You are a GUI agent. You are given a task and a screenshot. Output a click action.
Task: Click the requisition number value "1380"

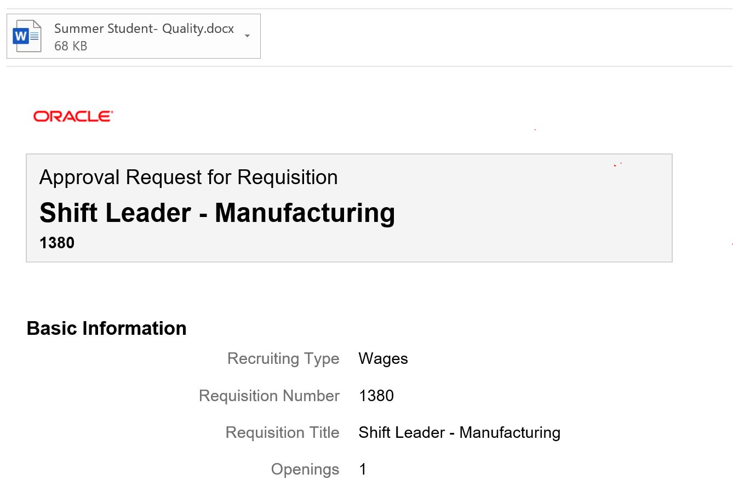click(377, 396)
